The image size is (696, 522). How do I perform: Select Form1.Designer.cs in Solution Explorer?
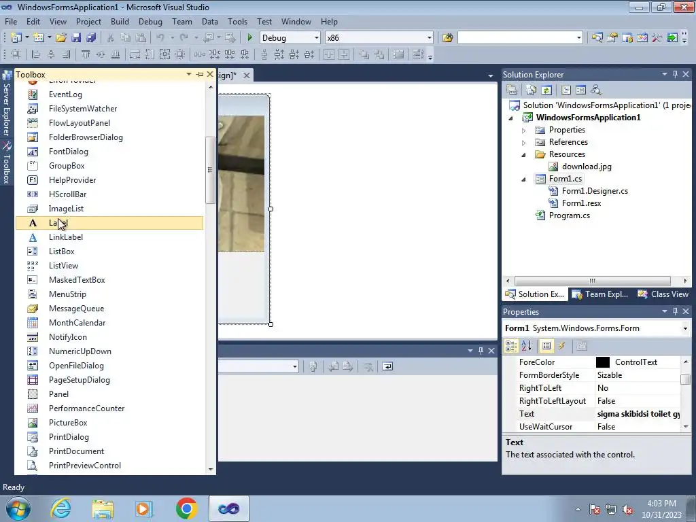pyautogui.click(x=595, y=191)
